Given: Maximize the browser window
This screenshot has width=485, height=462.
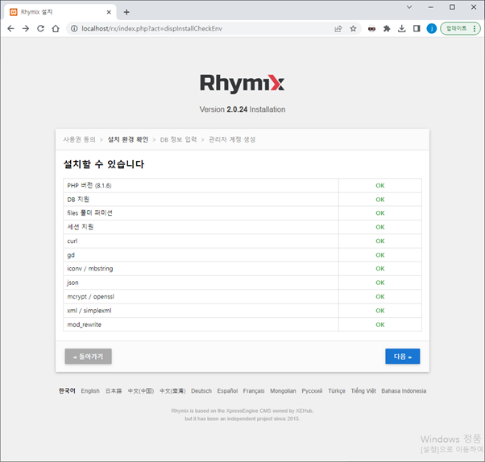Looking at the screenshot, I should (x=452, y=7).
